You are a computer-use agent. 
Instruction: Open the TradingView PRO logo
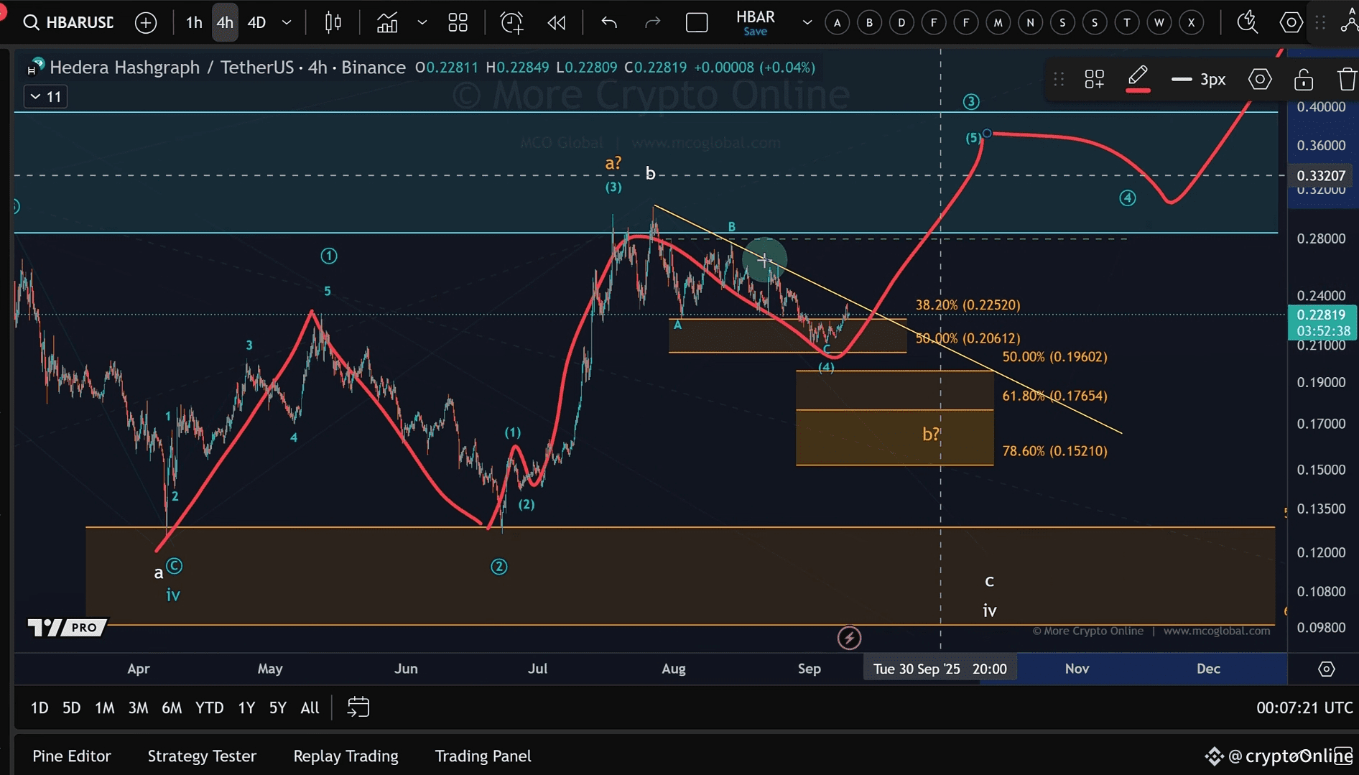pos(67,627)
